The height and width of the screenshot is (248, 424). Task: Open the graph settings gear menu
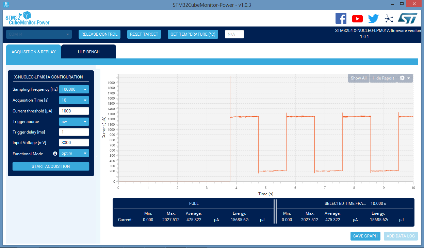[x=405, y=78]
